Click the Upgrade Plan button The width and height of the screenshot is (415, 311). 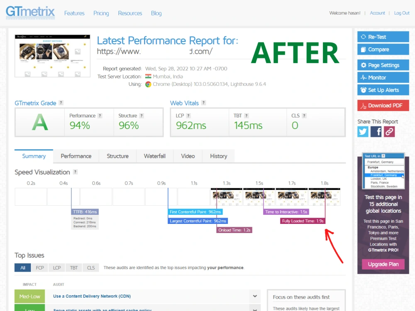(383, 264)
